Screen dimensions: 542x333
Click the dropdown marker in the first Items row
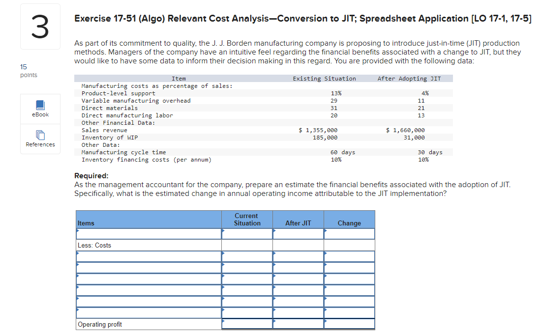(x=77, y=231)
